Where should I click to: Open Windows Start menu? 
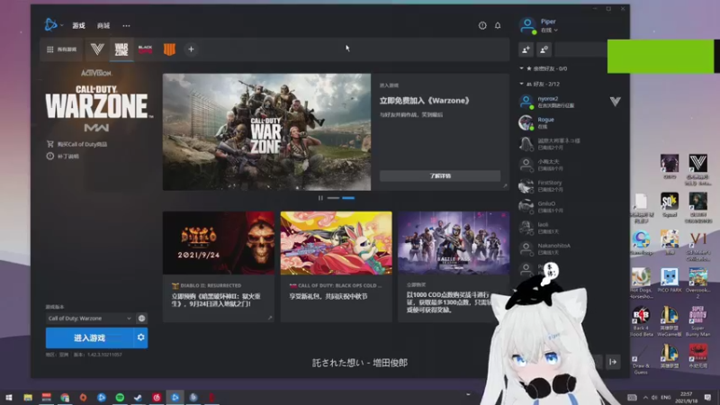point(9,397)
